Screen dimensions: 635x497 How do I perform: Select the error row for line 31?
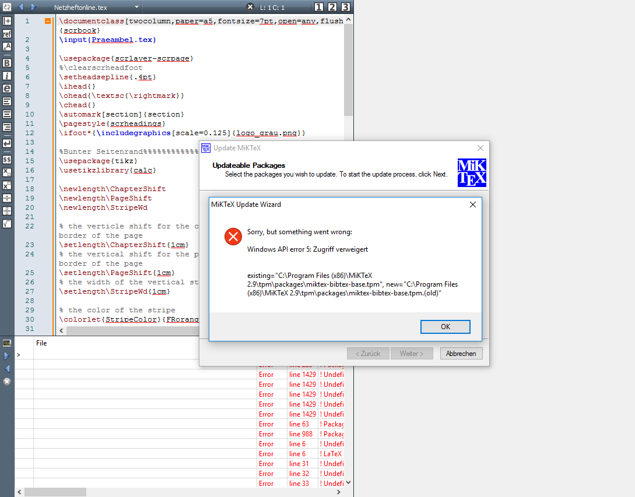pyautogui.click(x=180, y=464)
